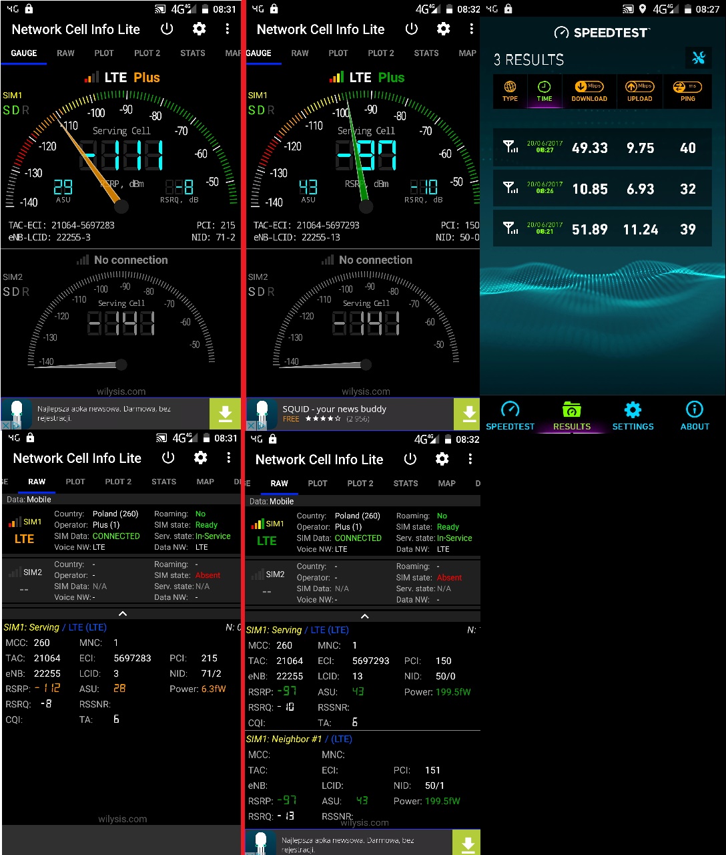
Task: Sort Speedtest results by DOWNLOAD
Action: 589,92
